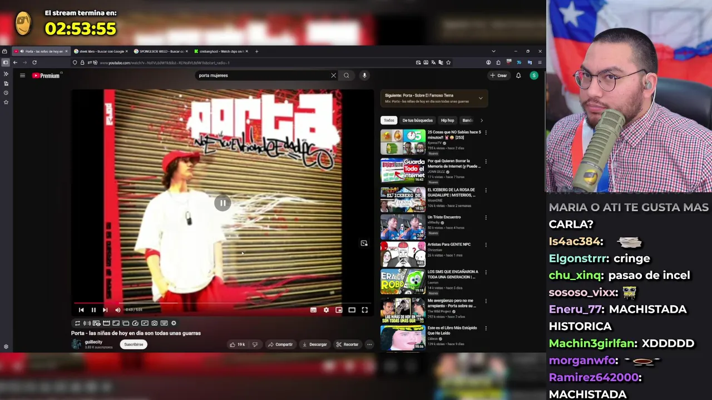The image size is (712, 400).
Task: Open the browser list-all-tabs chevron
Action: pos(493,51)
